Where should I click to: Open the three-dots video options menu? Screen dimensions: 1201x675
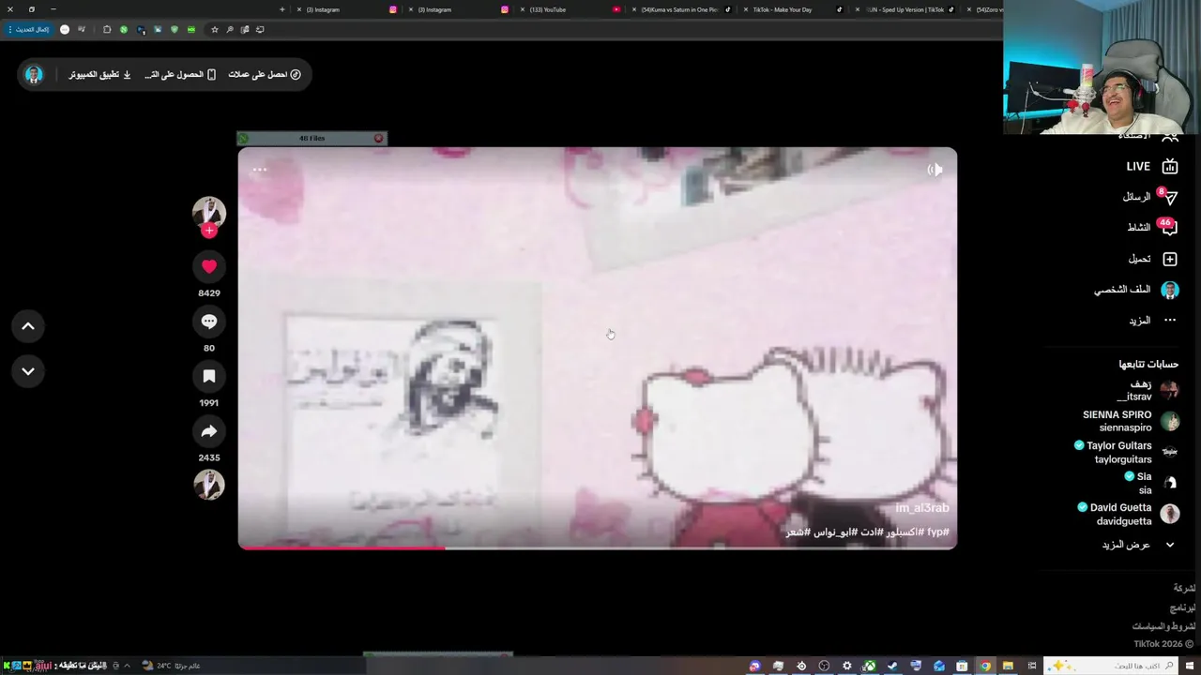point(260,170)
